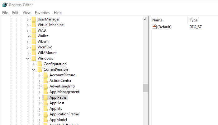Click the CurrentVersion folder icon
218x125 pixels.
click(x=40, y=69)
